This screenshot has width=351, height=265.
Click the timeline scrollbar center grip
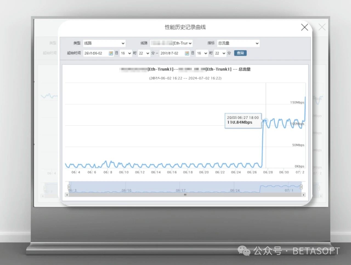[x=185, y=195]
